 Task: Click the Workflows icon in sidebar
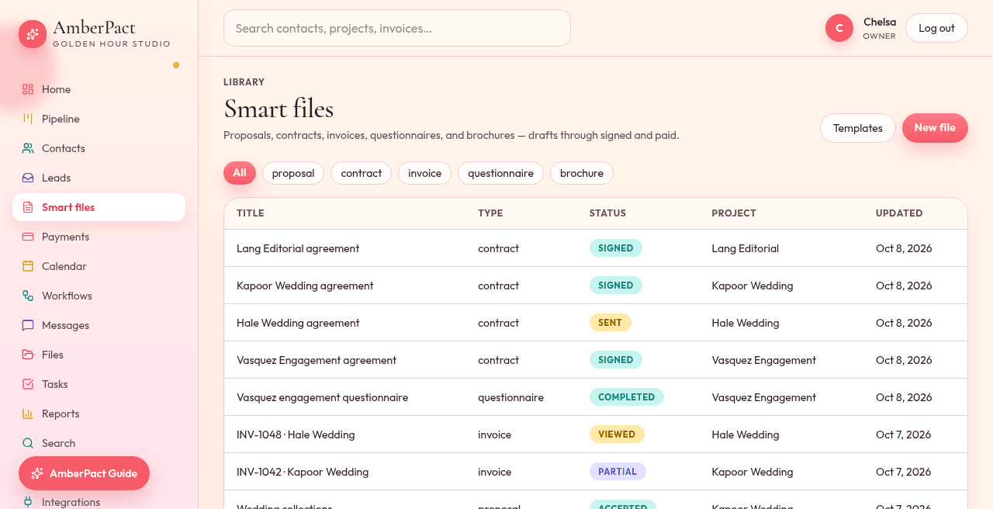pos(28,296)
